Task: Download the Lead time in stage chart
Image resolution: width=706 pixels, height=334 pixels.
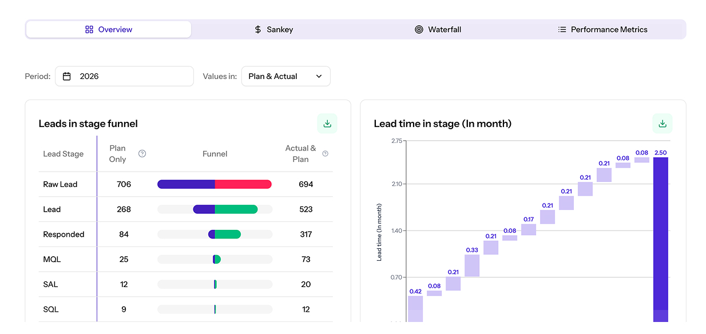Action: click(x=662, y=124)
